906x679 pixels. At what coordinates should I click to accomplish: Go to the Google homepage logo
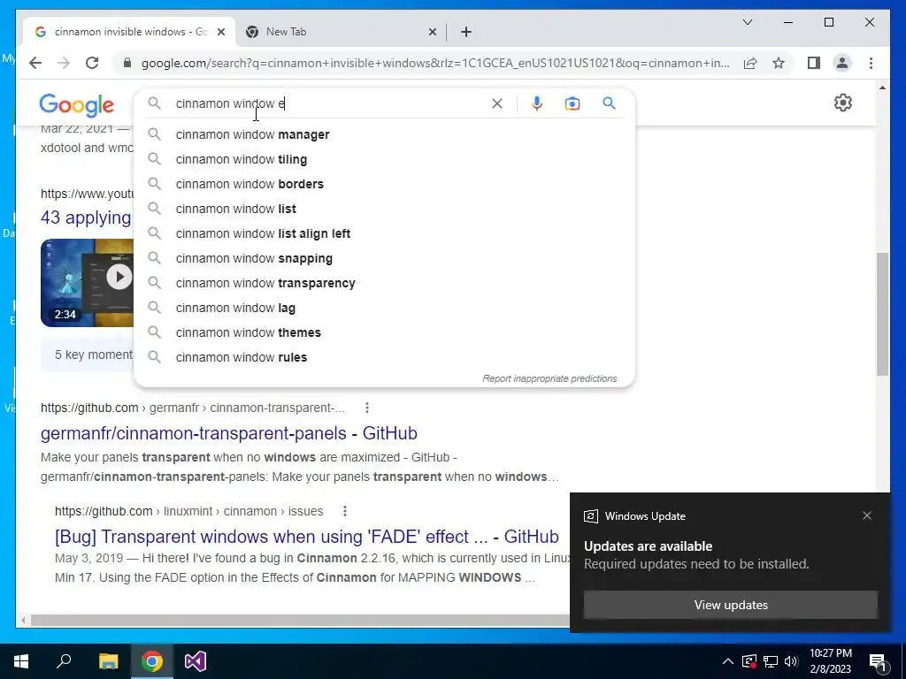pyautogui.click(x=76, y=105)
